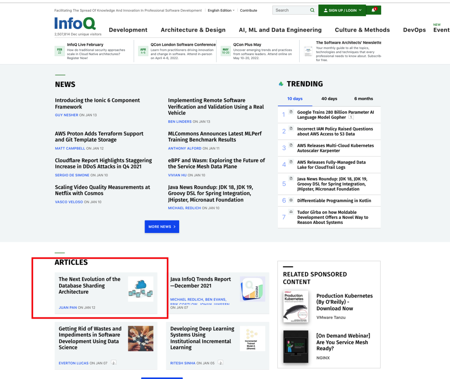Click article icon beside Google Trains Gopher

291,112
